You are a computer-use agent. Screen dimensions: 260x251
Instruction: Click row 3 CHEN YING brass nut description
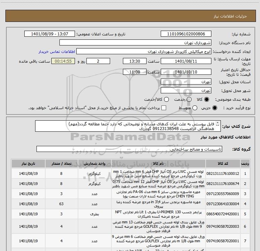tap(158, 194)
